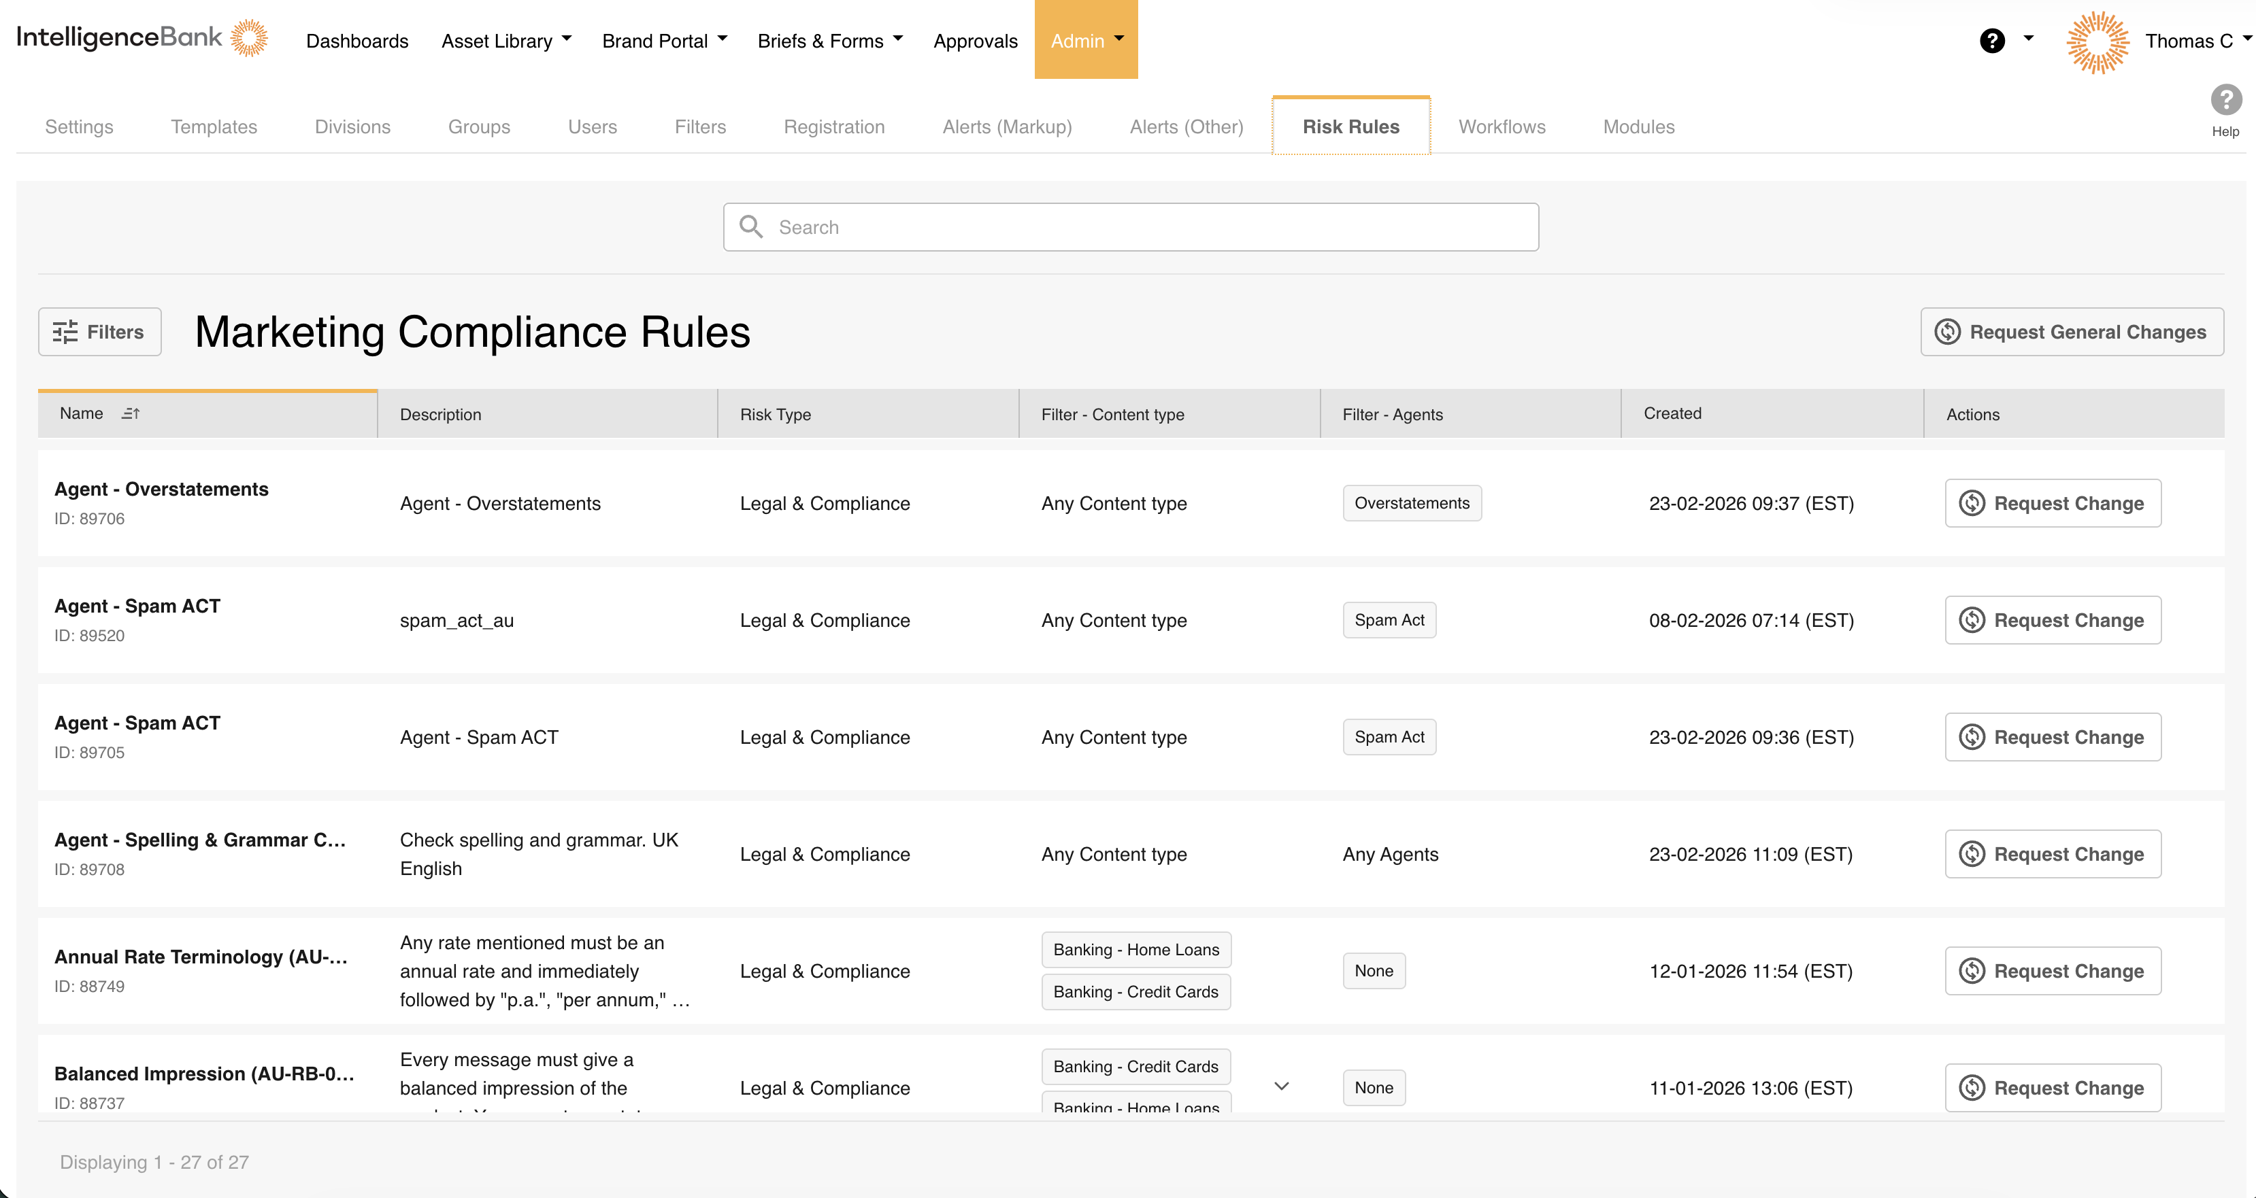The image size is (2256, 1198).
Task: Open the Admin dropdown menu
Action: (1085, 40)
